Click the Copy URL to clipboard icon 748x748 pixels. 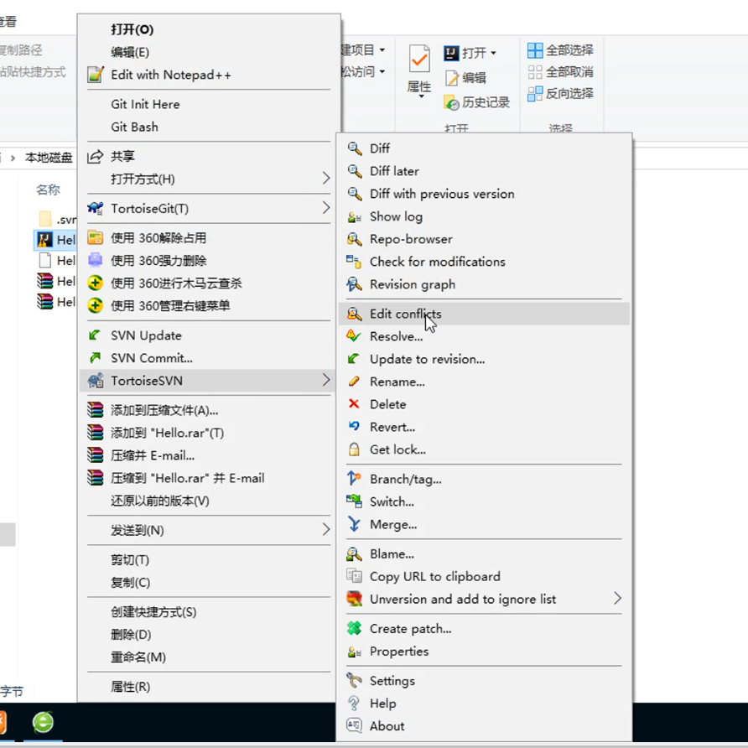pos(354,576)
